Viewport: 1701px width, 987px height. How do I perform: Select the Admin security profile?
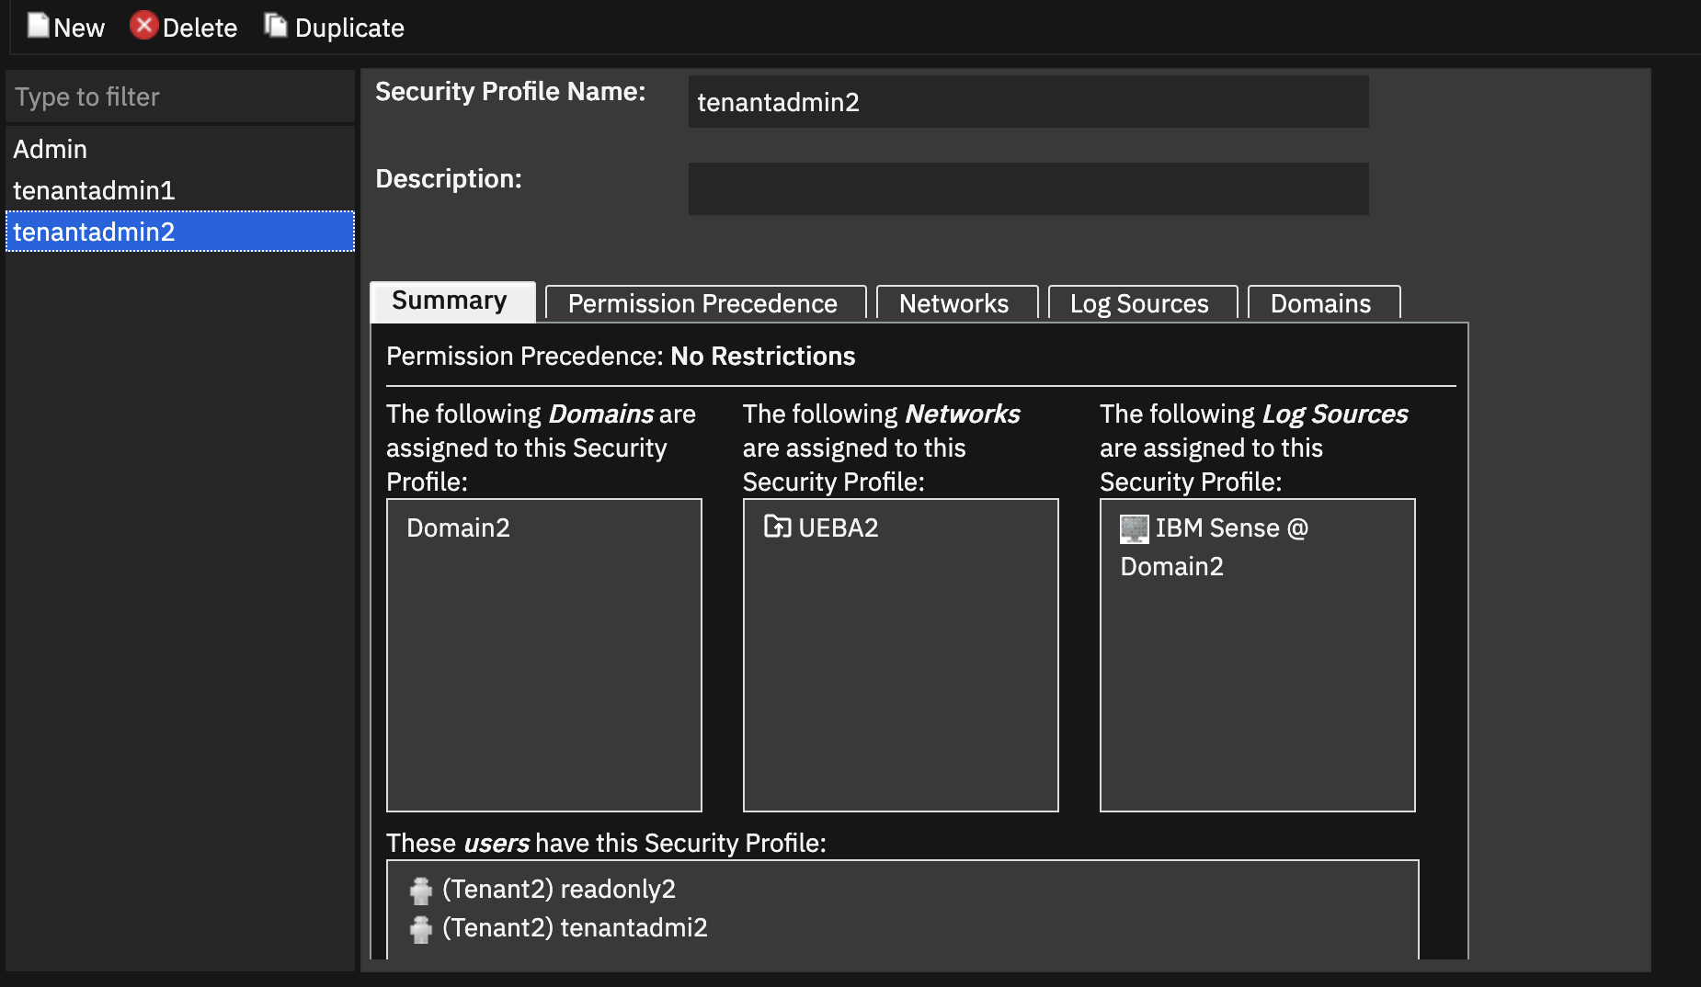(x=50, y=149)
